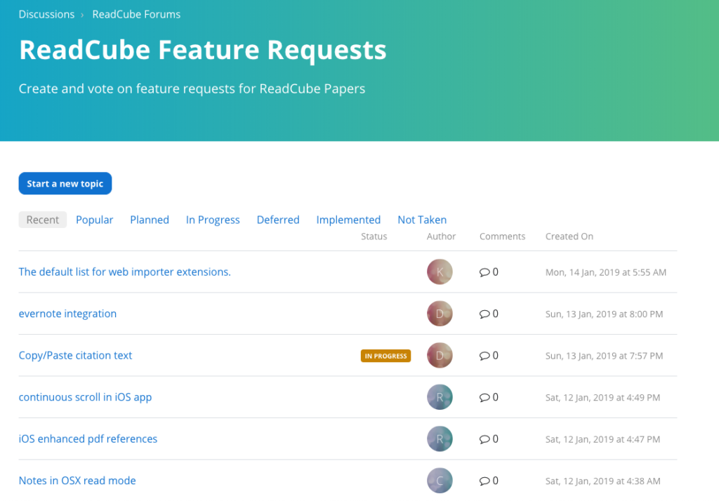Click the Status column header
Viewport: 719px width, 501px height.
[x=374, y=236]
